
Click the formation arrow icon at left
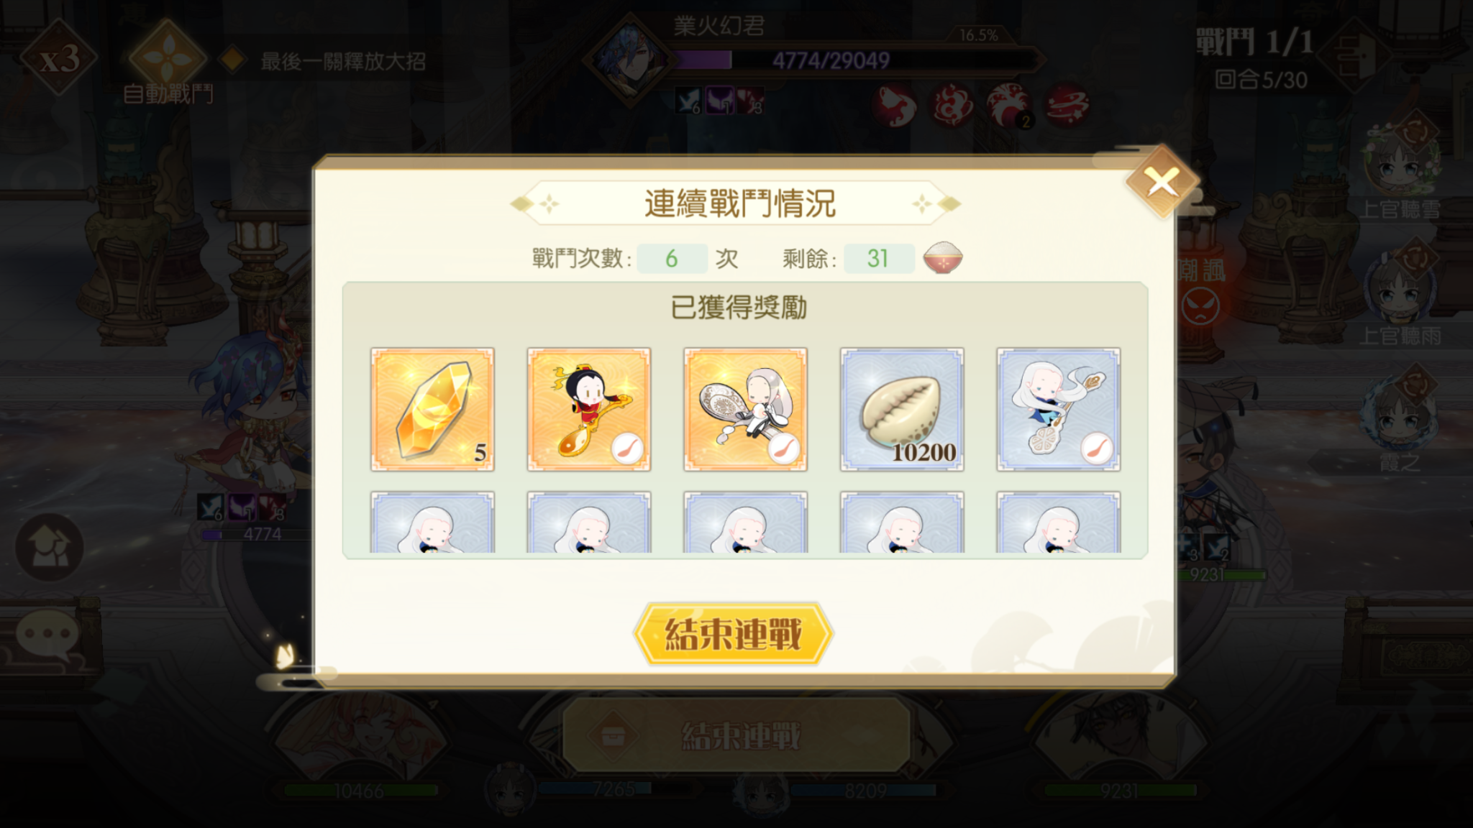[x=49, y=548]
